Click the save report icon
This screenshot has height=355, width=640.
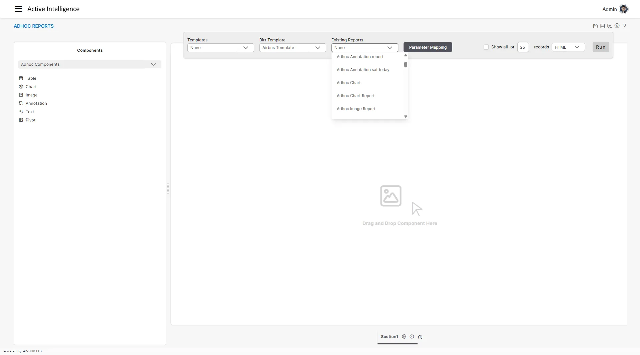pyautogui.click(x=595, y=26)
